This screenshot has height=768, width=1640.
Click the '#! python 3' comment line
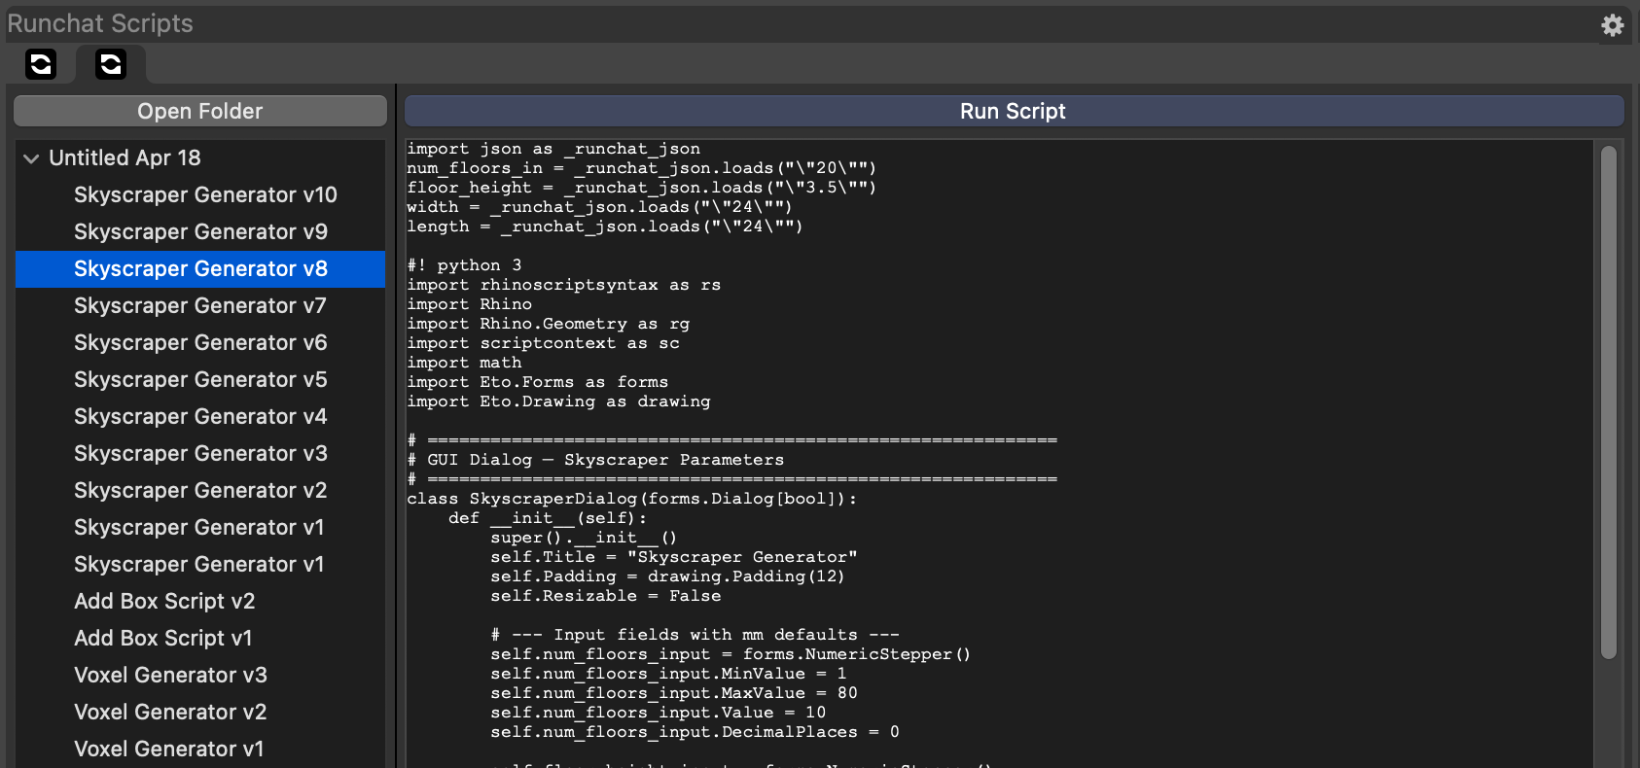[x=464, y=265]
